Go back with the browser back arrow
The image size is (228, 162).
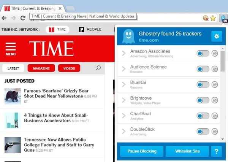click(x=4, y=18)
